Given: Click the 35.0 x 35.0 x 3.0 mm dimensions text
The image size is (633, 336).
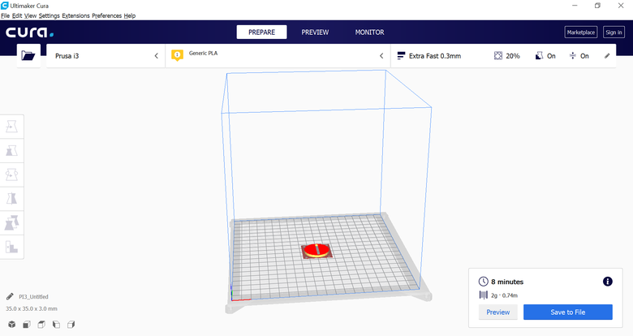Looking at the screenshot, I should tap(32, 308).
